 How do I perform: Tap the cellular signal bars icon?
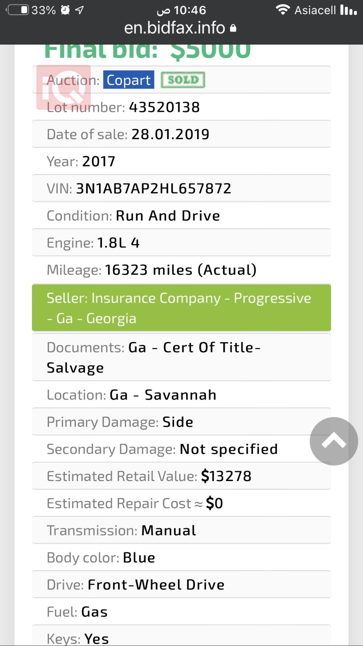pyautogui.click(x=348, y=10)
